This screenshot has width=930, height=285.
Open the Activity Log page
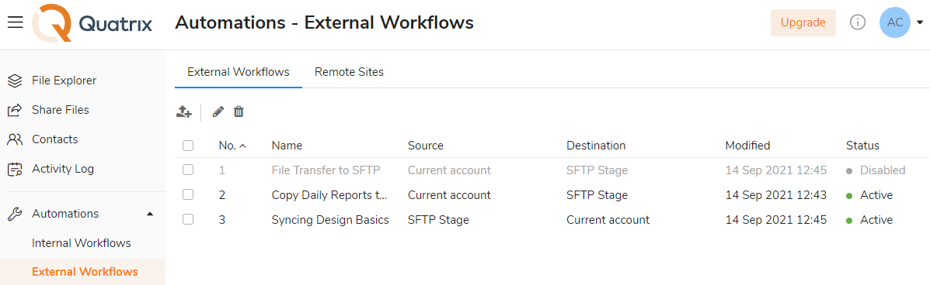click(63, 169)
